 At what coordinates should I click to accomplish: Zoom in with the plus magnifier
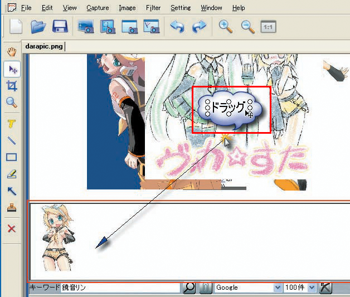pyautogui.click(x=226, y=26)
